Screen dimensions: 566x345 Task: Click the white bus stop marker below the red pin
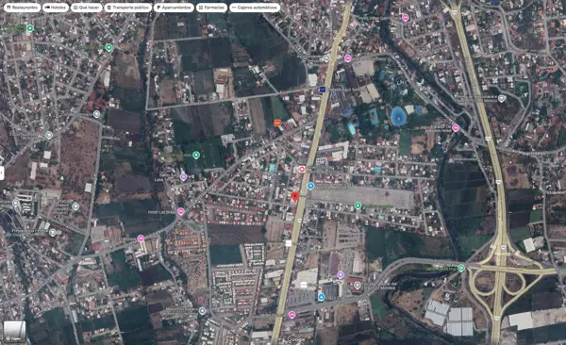(288, 243)
